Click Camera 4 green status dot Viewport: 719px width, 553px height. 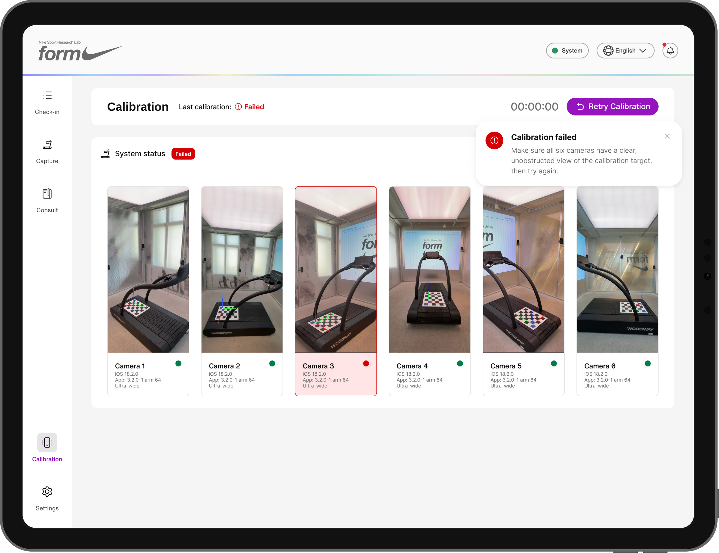(460, 363)
